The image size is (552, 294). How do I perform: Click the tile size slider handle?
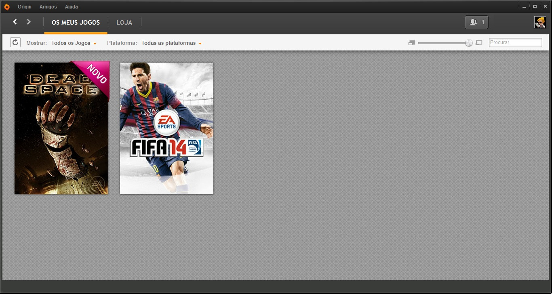tap(469, 43)
